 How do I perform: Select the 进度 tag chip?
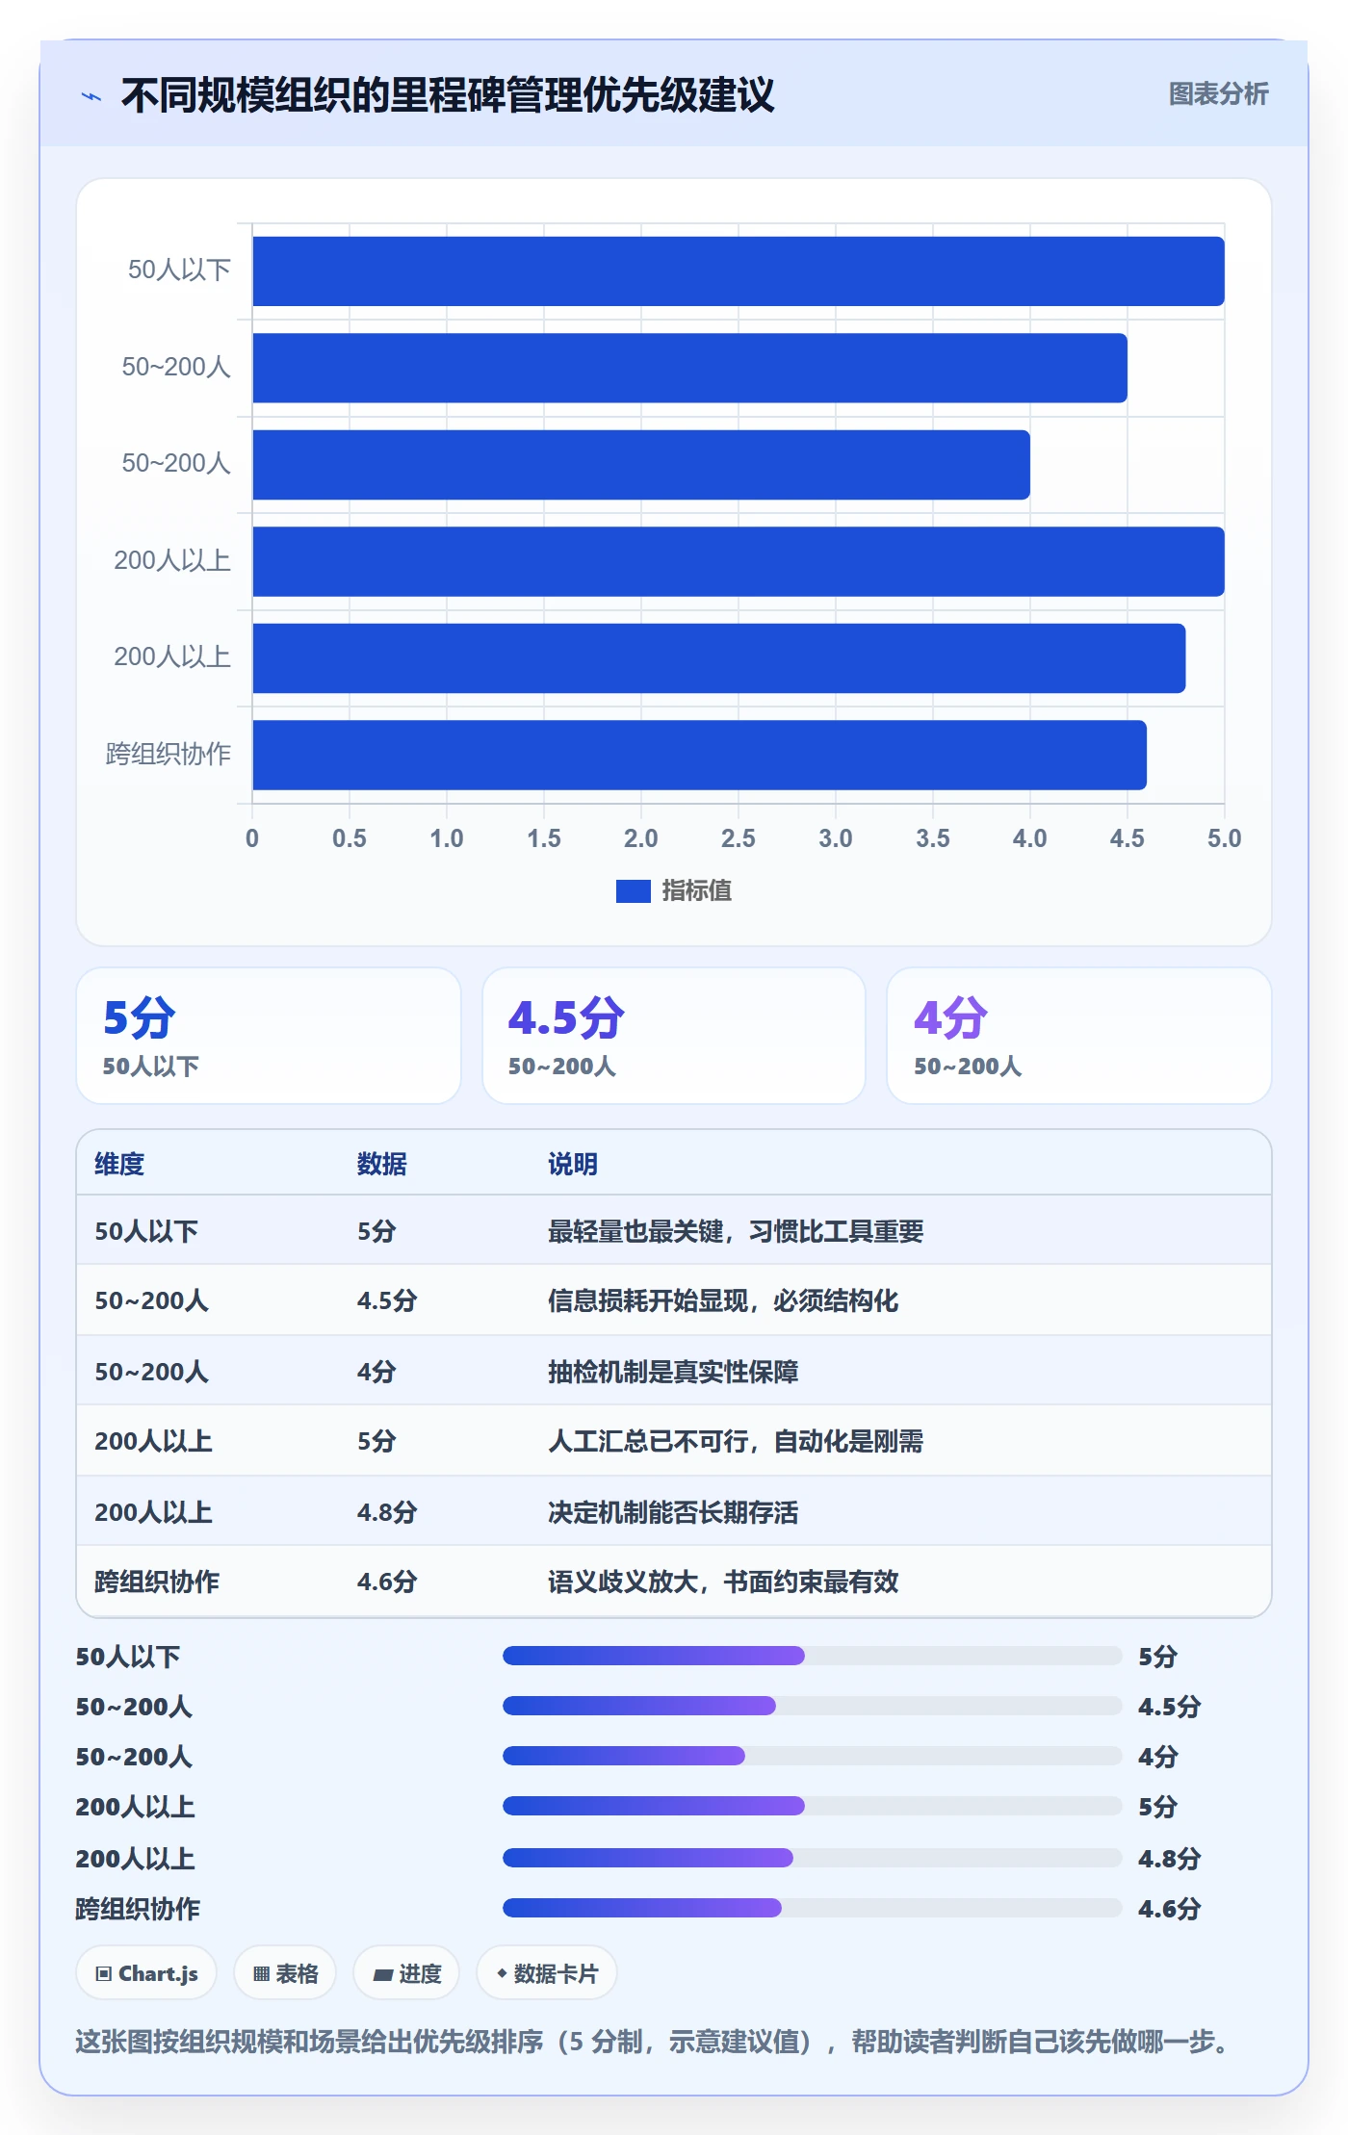coord(406,1973)
